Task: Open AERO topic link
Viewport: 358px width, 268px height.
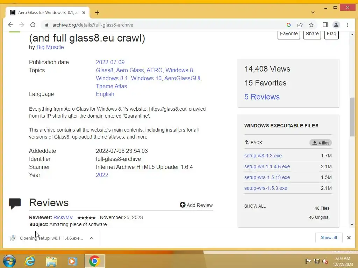Action: [154, 70]
